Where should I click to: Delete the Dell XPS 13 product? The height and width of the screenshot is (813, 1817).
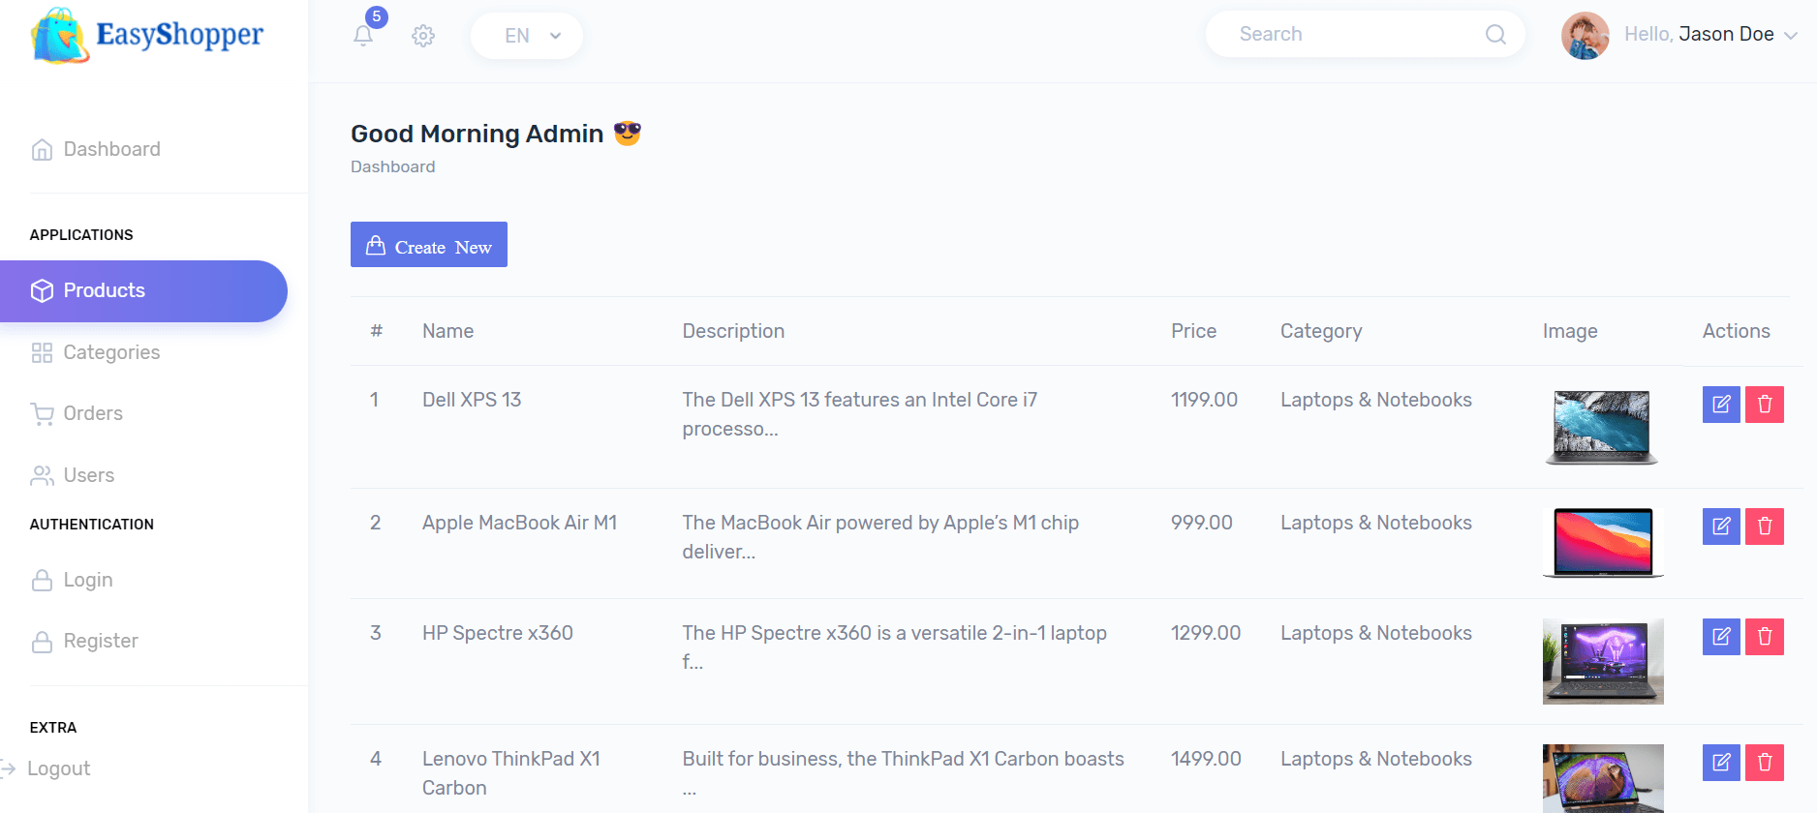(1765, 405)
